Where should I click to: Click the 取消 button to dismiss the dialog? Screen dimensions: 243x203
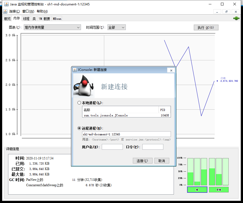click(x=161, y=160)
